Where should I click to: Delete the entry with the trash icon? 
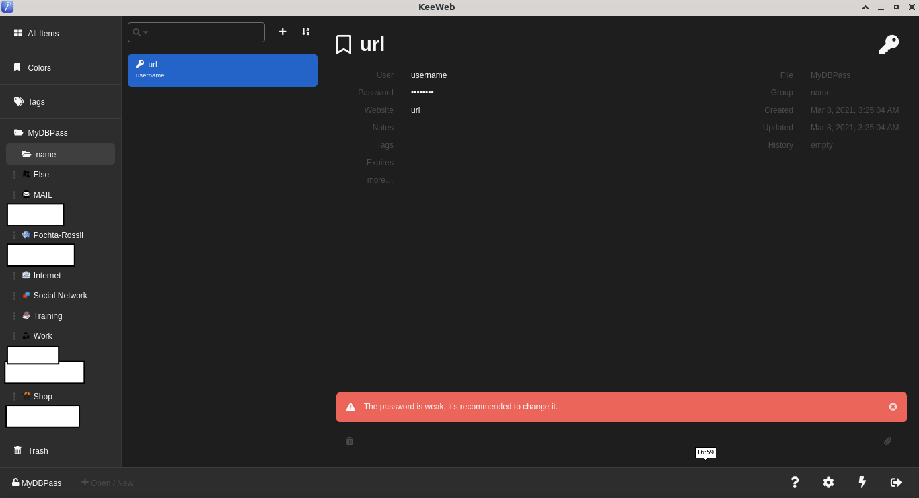click(x=350, y=441)
